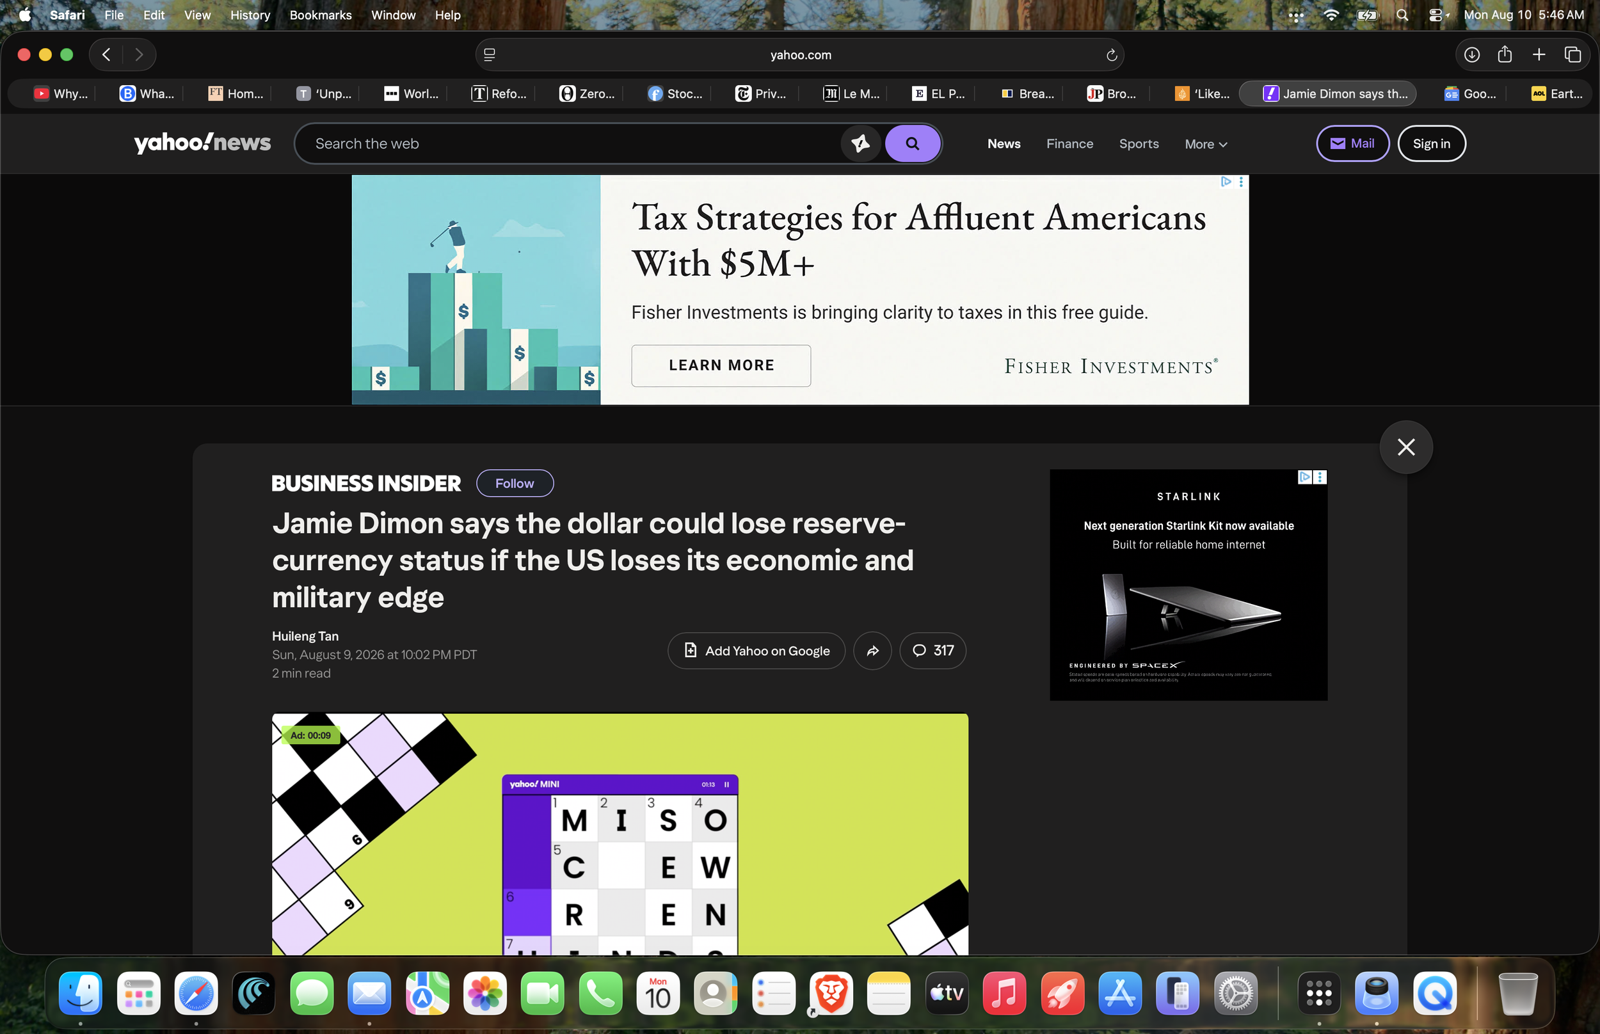Open System Settings from the Dock
Viewport: 1600px width, 1034px height.
[1235, 994]
